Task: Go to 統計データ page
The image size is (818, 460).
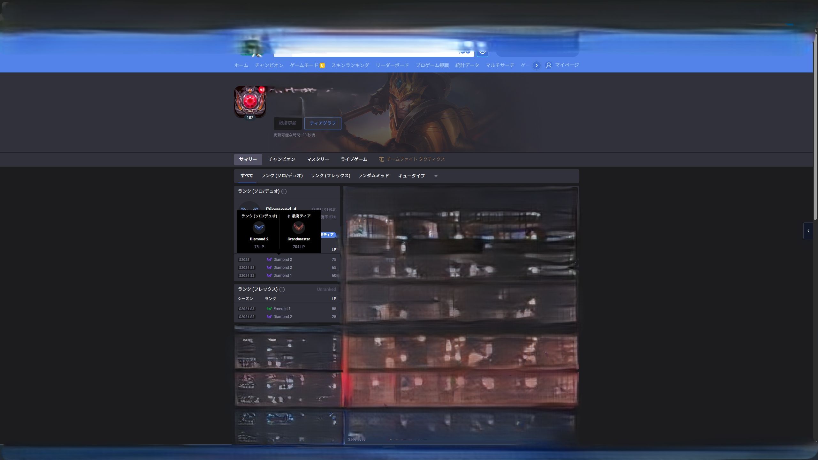Action: (x=467, y=65)
